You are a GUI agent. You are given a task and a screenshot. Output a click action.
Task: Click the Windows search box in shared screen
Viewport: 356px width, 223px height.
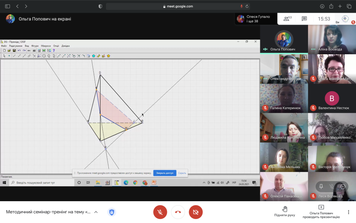(x=42, y=183)
